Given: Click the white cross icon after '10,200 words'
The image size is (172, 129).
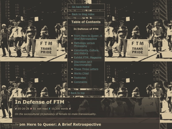Looking at the screenshot, I should pyautogui.click(x=70, y=109).
